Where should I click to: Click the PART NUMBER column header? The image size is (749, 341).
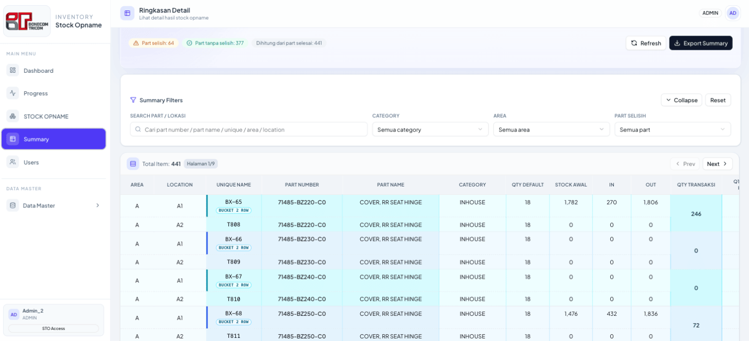pyautogui.click(x=302, y=185)
